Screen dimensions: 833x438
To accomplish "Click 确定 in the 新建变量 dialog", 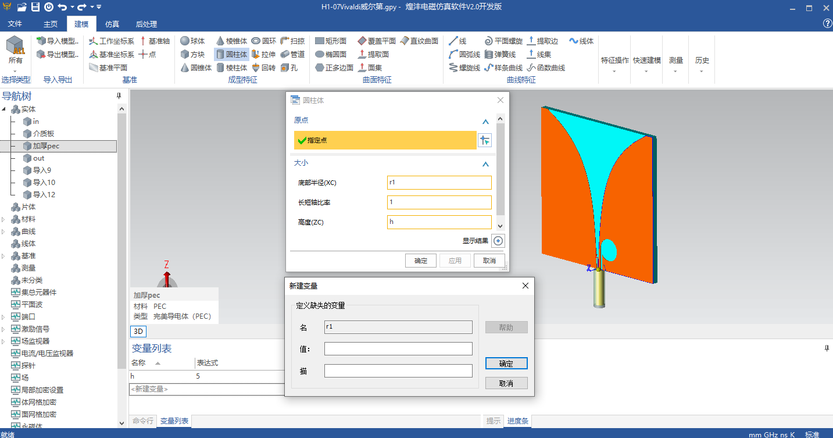I will (506, 364).
